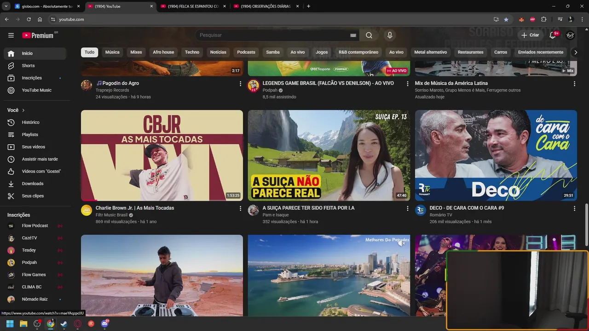Image resolution: width=589 pixels, height=331 pixels.
Task: Open Nômade Raiz channel subscription
Action: (x=35, y=299)
